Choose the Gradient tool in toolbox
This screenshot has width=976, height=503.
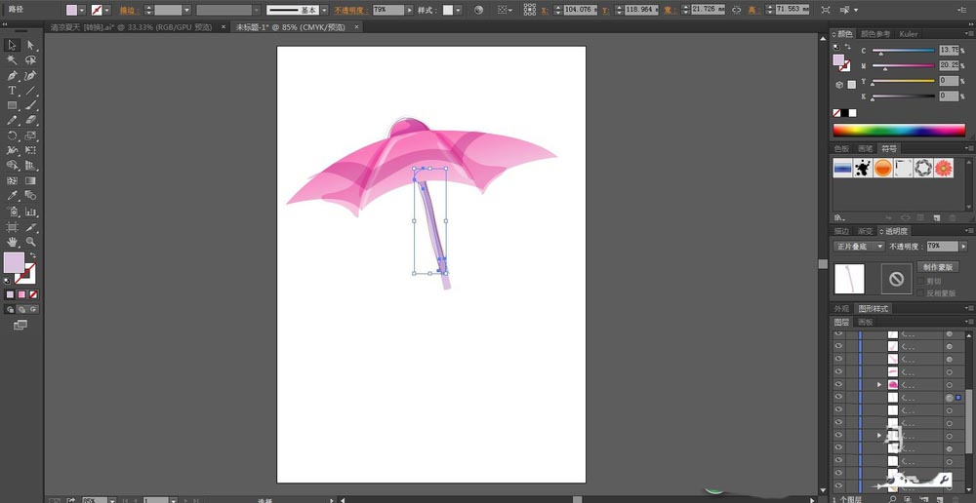tap(30, 180)
